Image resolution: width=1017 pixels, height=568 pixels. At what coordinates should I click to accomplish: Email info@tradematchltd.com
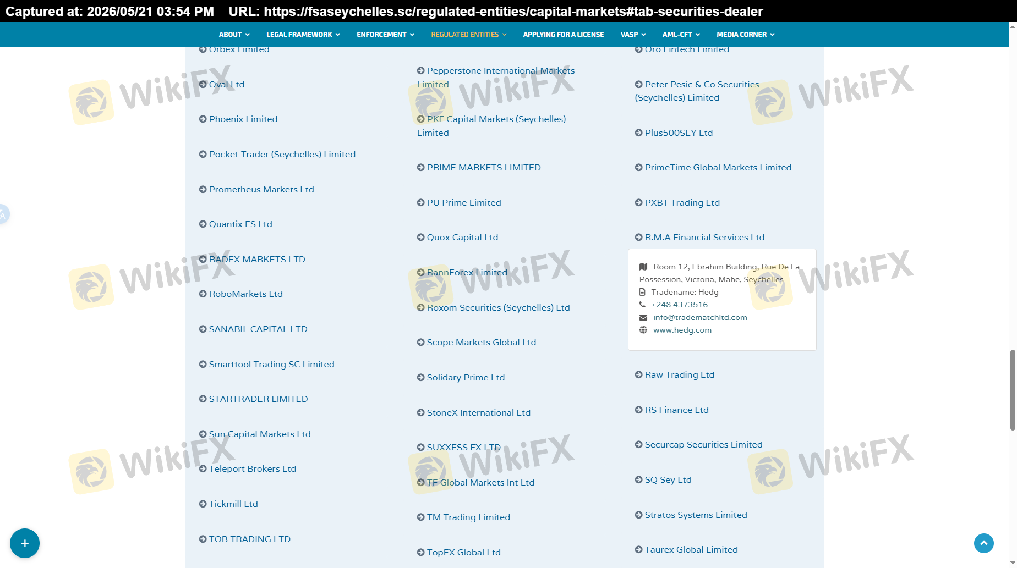pyautogui.click(x=700, y=317)
